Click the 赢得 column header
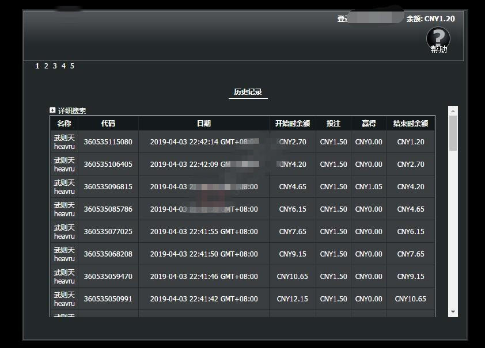This screenshot has width=485, height=348. [x=369, y=124]
